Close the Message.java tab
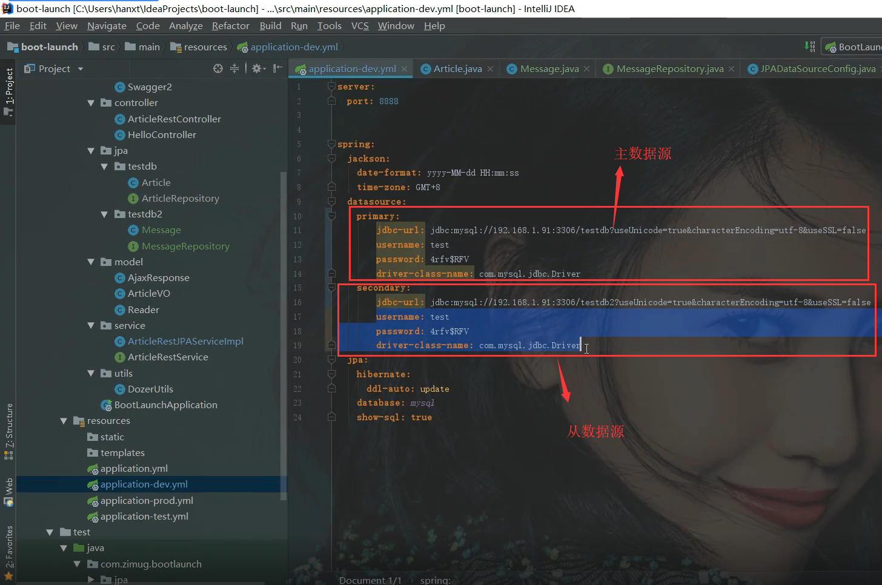Image resolution: width=882 pixels, height=585 pixels. [x=586, y=69]
